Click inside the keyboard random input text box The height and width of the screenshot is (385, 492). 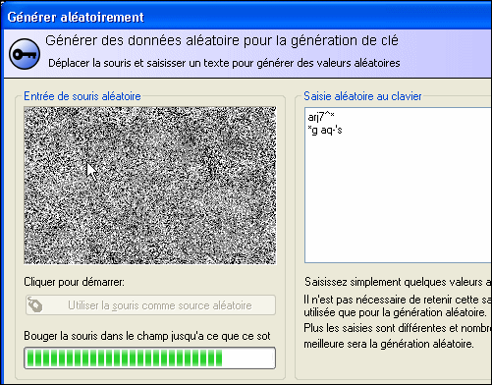(x=398, y=185)
